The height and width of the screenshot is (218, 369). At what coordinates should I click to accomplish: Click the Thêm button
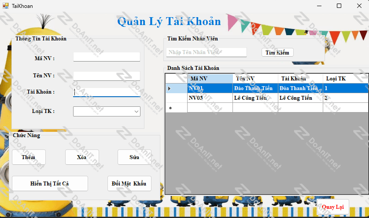coord(29,157)
